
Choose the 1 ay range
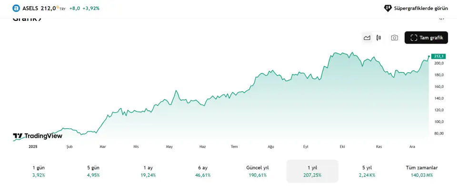pyautogui.click(x=148, y=171)
